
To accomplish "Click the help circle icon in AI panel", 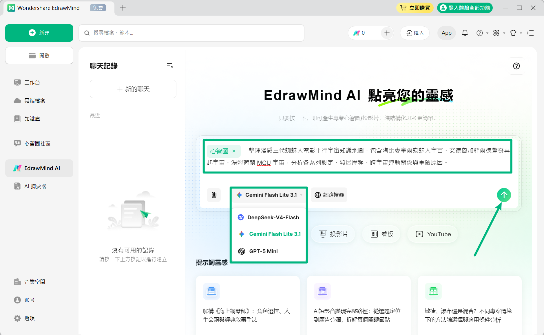I will tap(516, 66).
